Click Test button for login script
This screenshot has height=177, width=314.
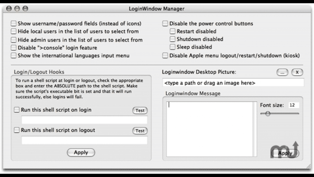140,111
